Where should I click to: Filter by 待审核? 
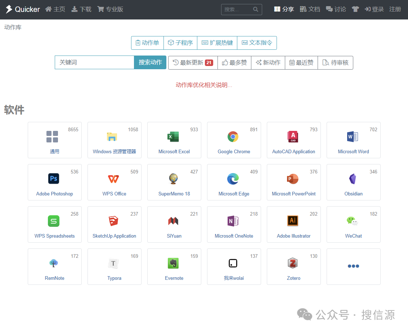tap(335, 62)
